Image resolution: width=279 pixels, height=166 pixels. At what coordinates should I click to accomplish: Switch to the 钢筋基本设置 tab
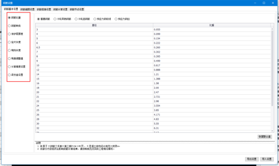11,9
